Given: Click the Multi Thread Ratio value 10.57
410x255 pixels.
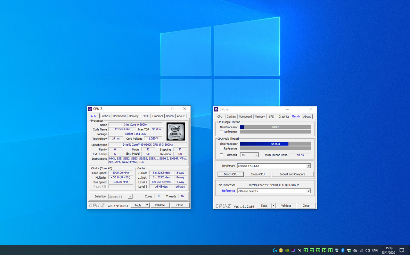Looking at the screenshot, I should (x=300, y=155).
